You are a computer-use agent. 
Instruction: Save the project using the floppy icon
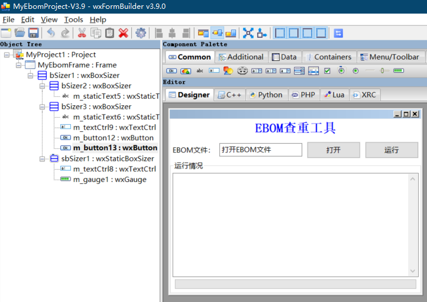(x=34, y=33)
